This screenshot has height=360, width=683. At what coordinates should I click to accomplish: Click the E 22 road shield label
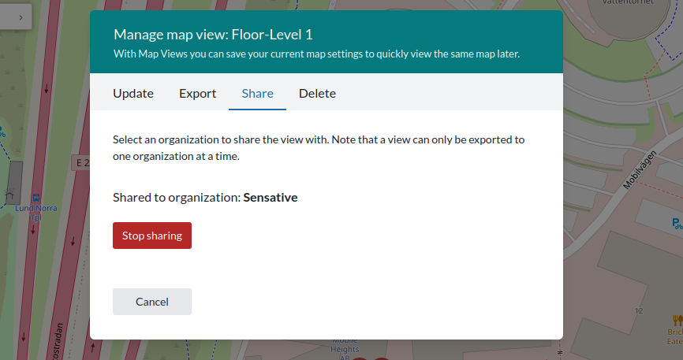coord(82,163)
